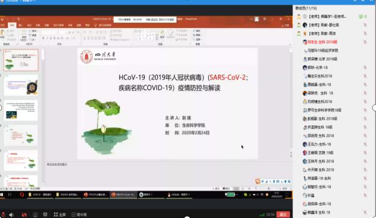Screen dimensions: 376x218
Task: Toggle the red camera-off icon
Action: [24, 214]
